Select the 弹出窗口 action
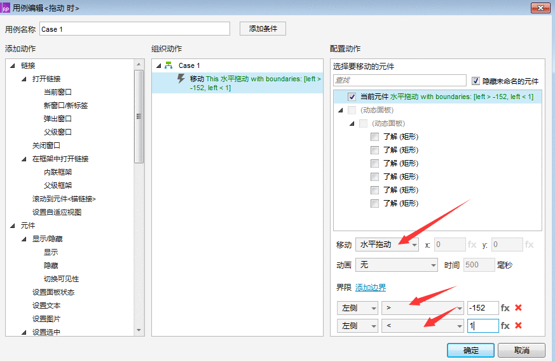555x362 pixels. 58,119
